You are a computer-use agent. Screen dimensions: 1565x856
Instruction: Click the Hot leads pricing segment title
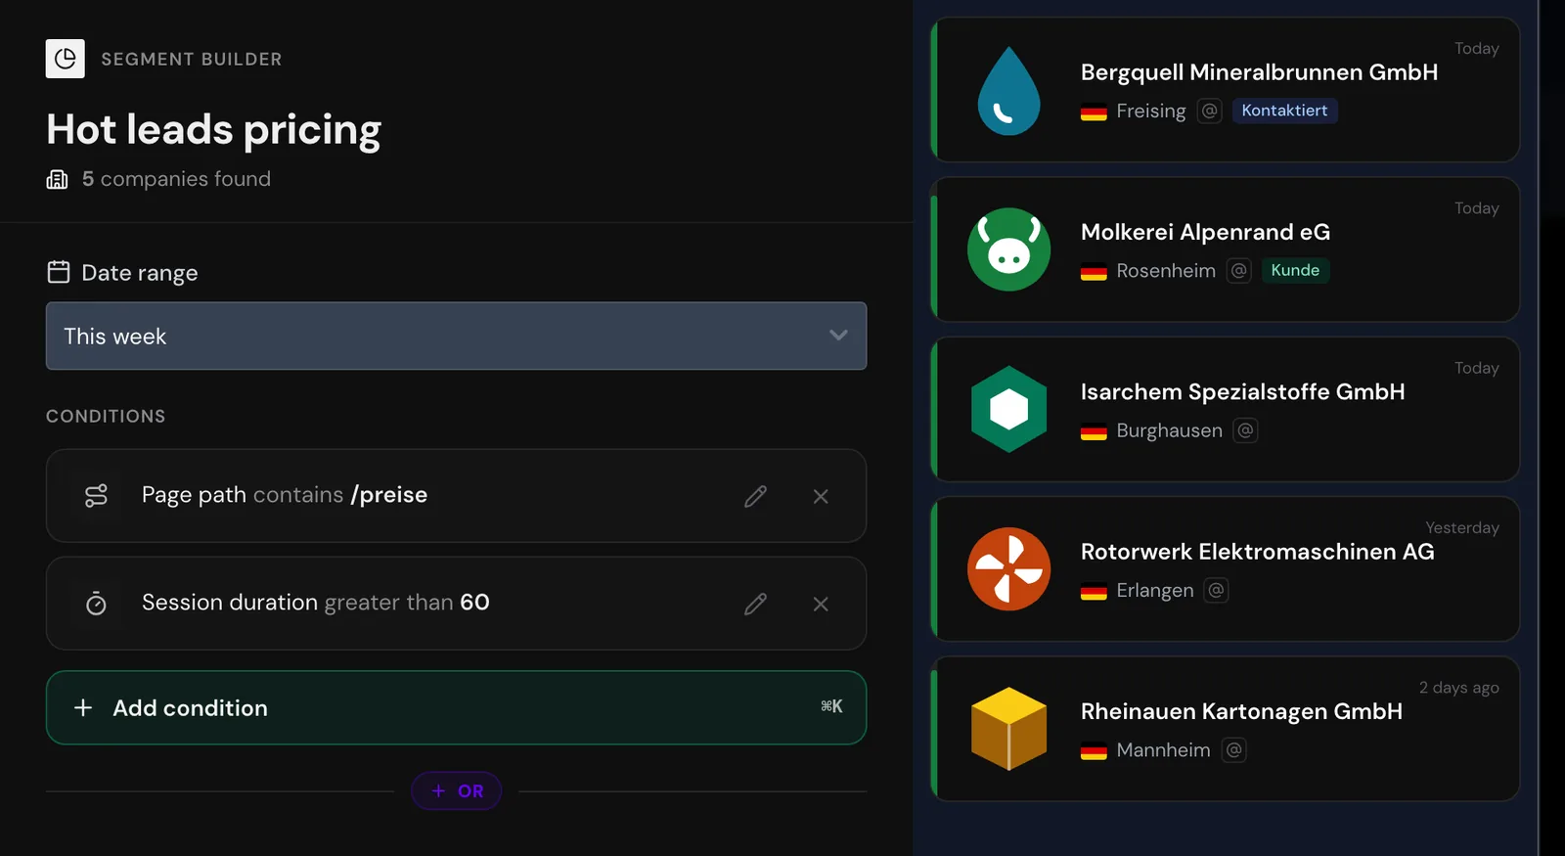click(213, 130)
